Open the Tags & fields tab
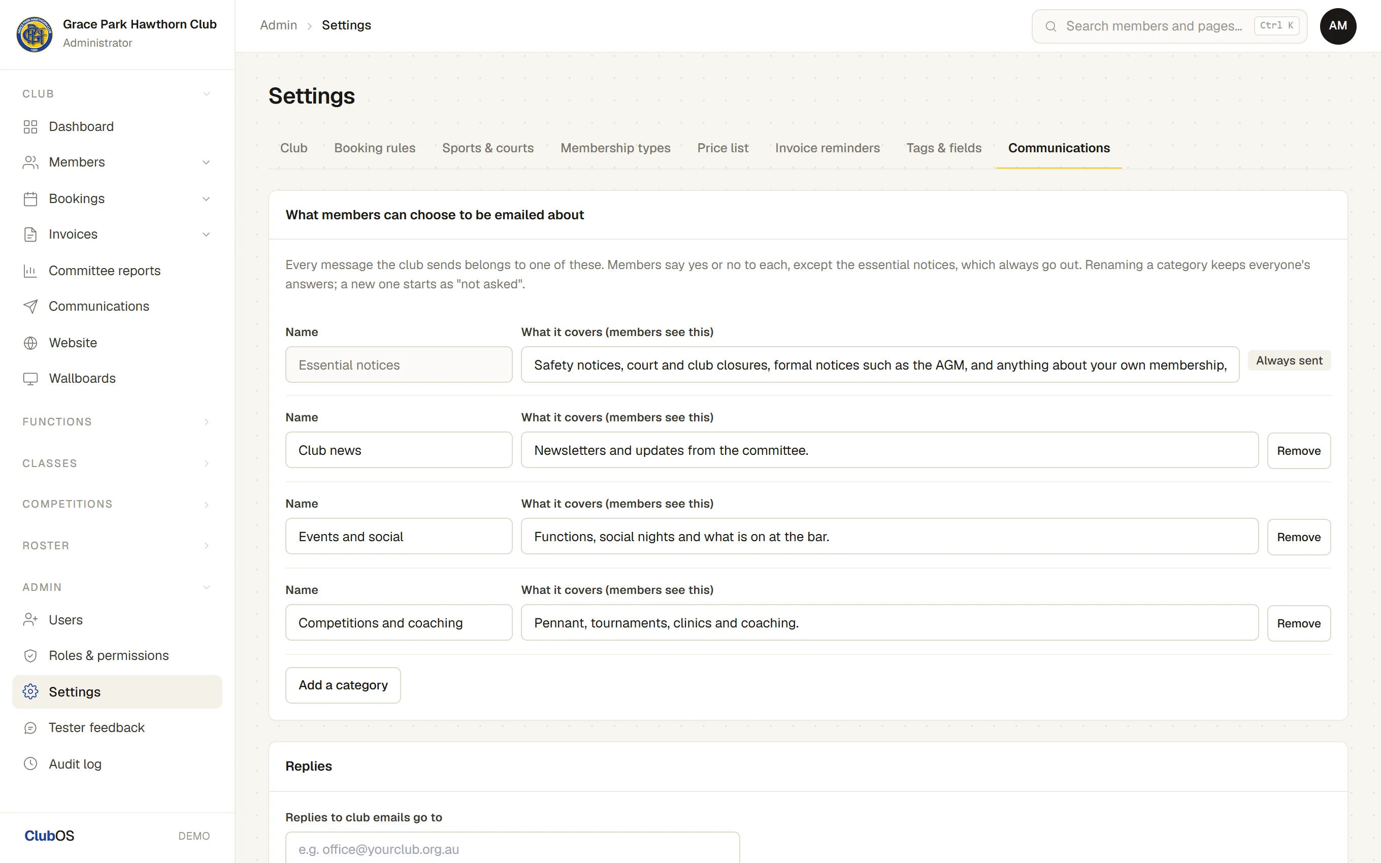 click(x=943, y=148)
